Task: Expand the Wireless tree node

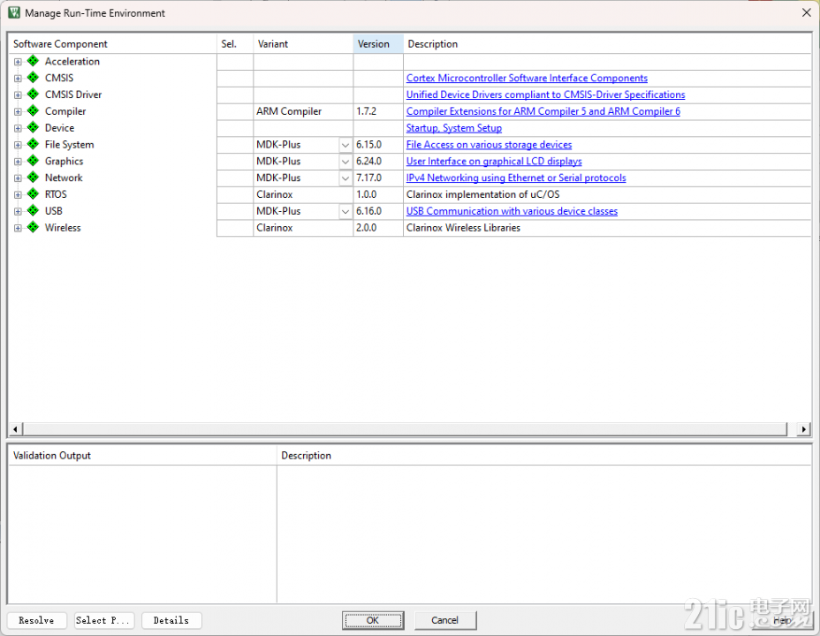Action: [x=18, y=228]
